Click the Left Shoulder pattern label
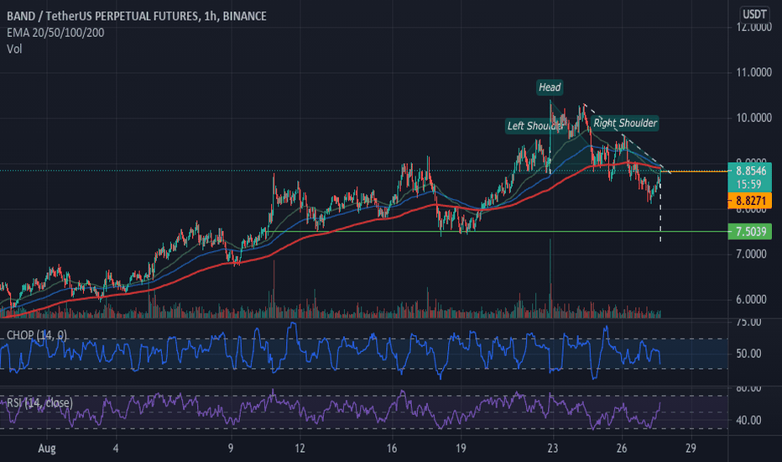Screen dimensions: 782x462 (534, 126)
